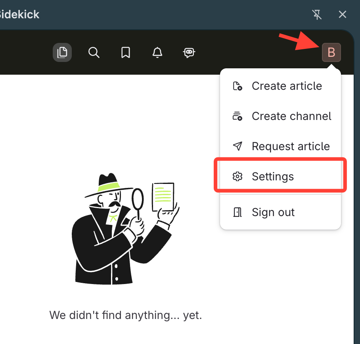The height and width of the screenshot is (344, 360).
Task: Click the document-plus icon beside Create article
Action: (237, 86)
